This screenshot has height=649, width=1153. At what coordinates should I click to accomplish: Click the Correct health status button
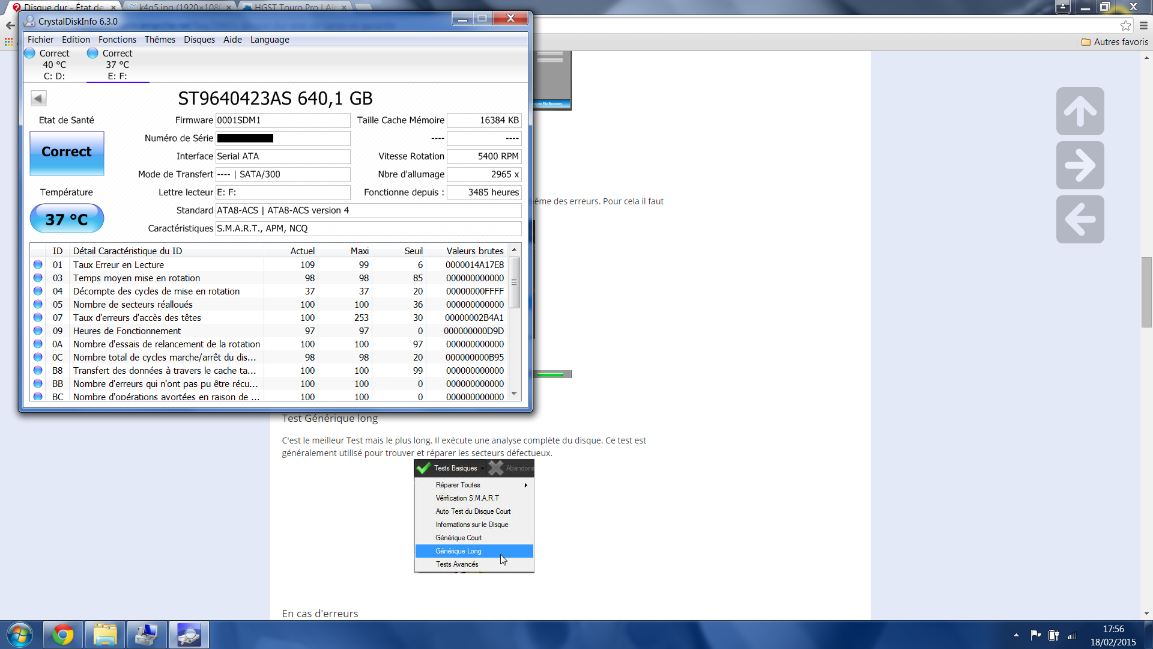click(67, 153)
